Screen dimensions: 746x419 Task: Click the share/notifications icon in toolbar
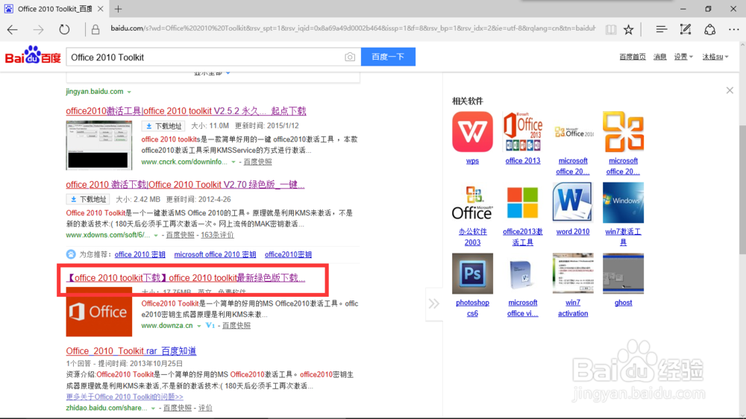pyautogui.click(x=710, y=30)
